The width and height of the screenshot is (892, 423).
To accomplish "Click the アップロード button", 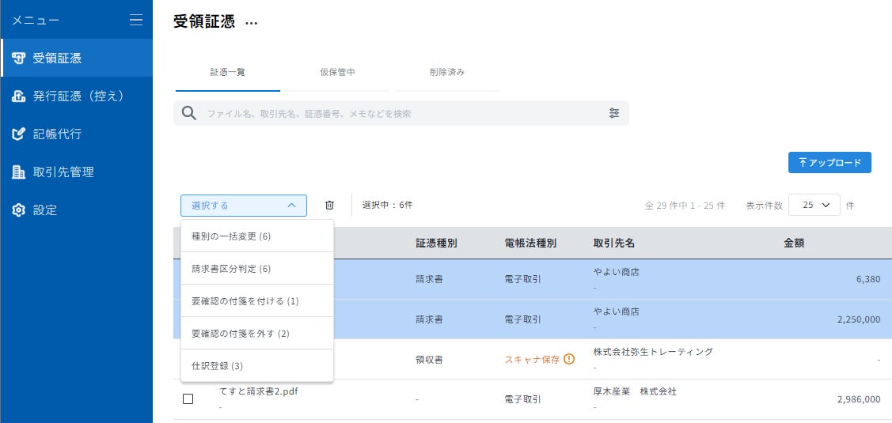I will (x=829, y=163).
